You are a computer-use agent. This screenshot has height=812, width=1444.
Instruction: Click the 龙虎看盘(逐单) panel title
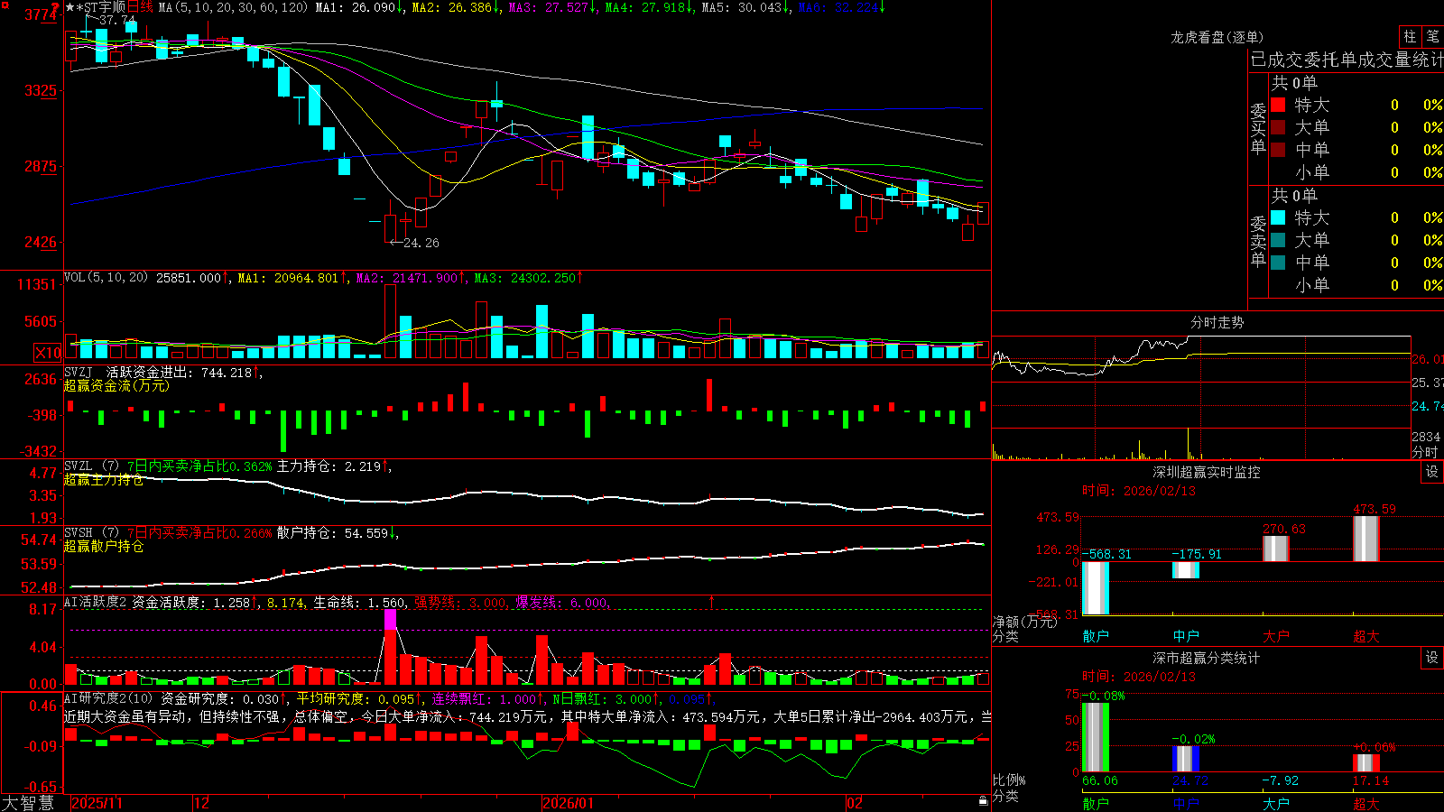pyautogui.click(x=1217, y=37)
